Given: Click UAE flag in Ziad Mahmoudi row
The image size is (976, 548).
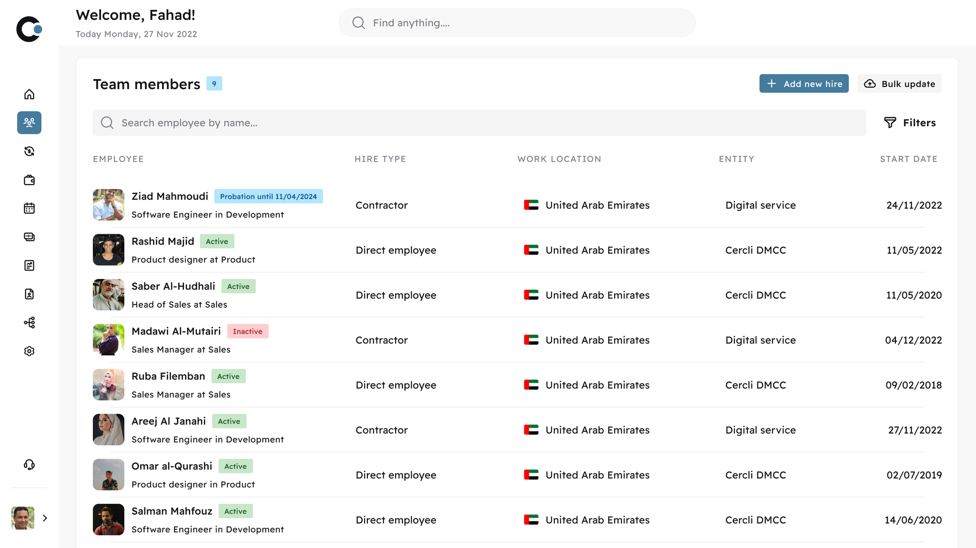Looking at the screenshot, I should (x=531, y=205).
